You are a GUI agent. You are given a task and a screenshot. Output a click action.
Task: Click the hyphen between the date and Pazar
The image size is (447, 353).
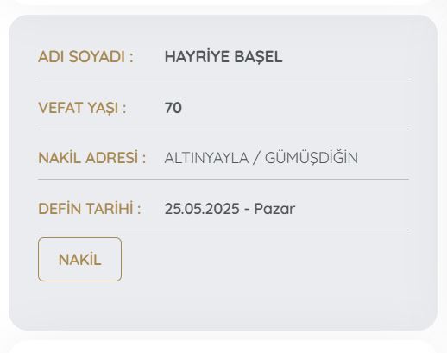pos(247,210)
